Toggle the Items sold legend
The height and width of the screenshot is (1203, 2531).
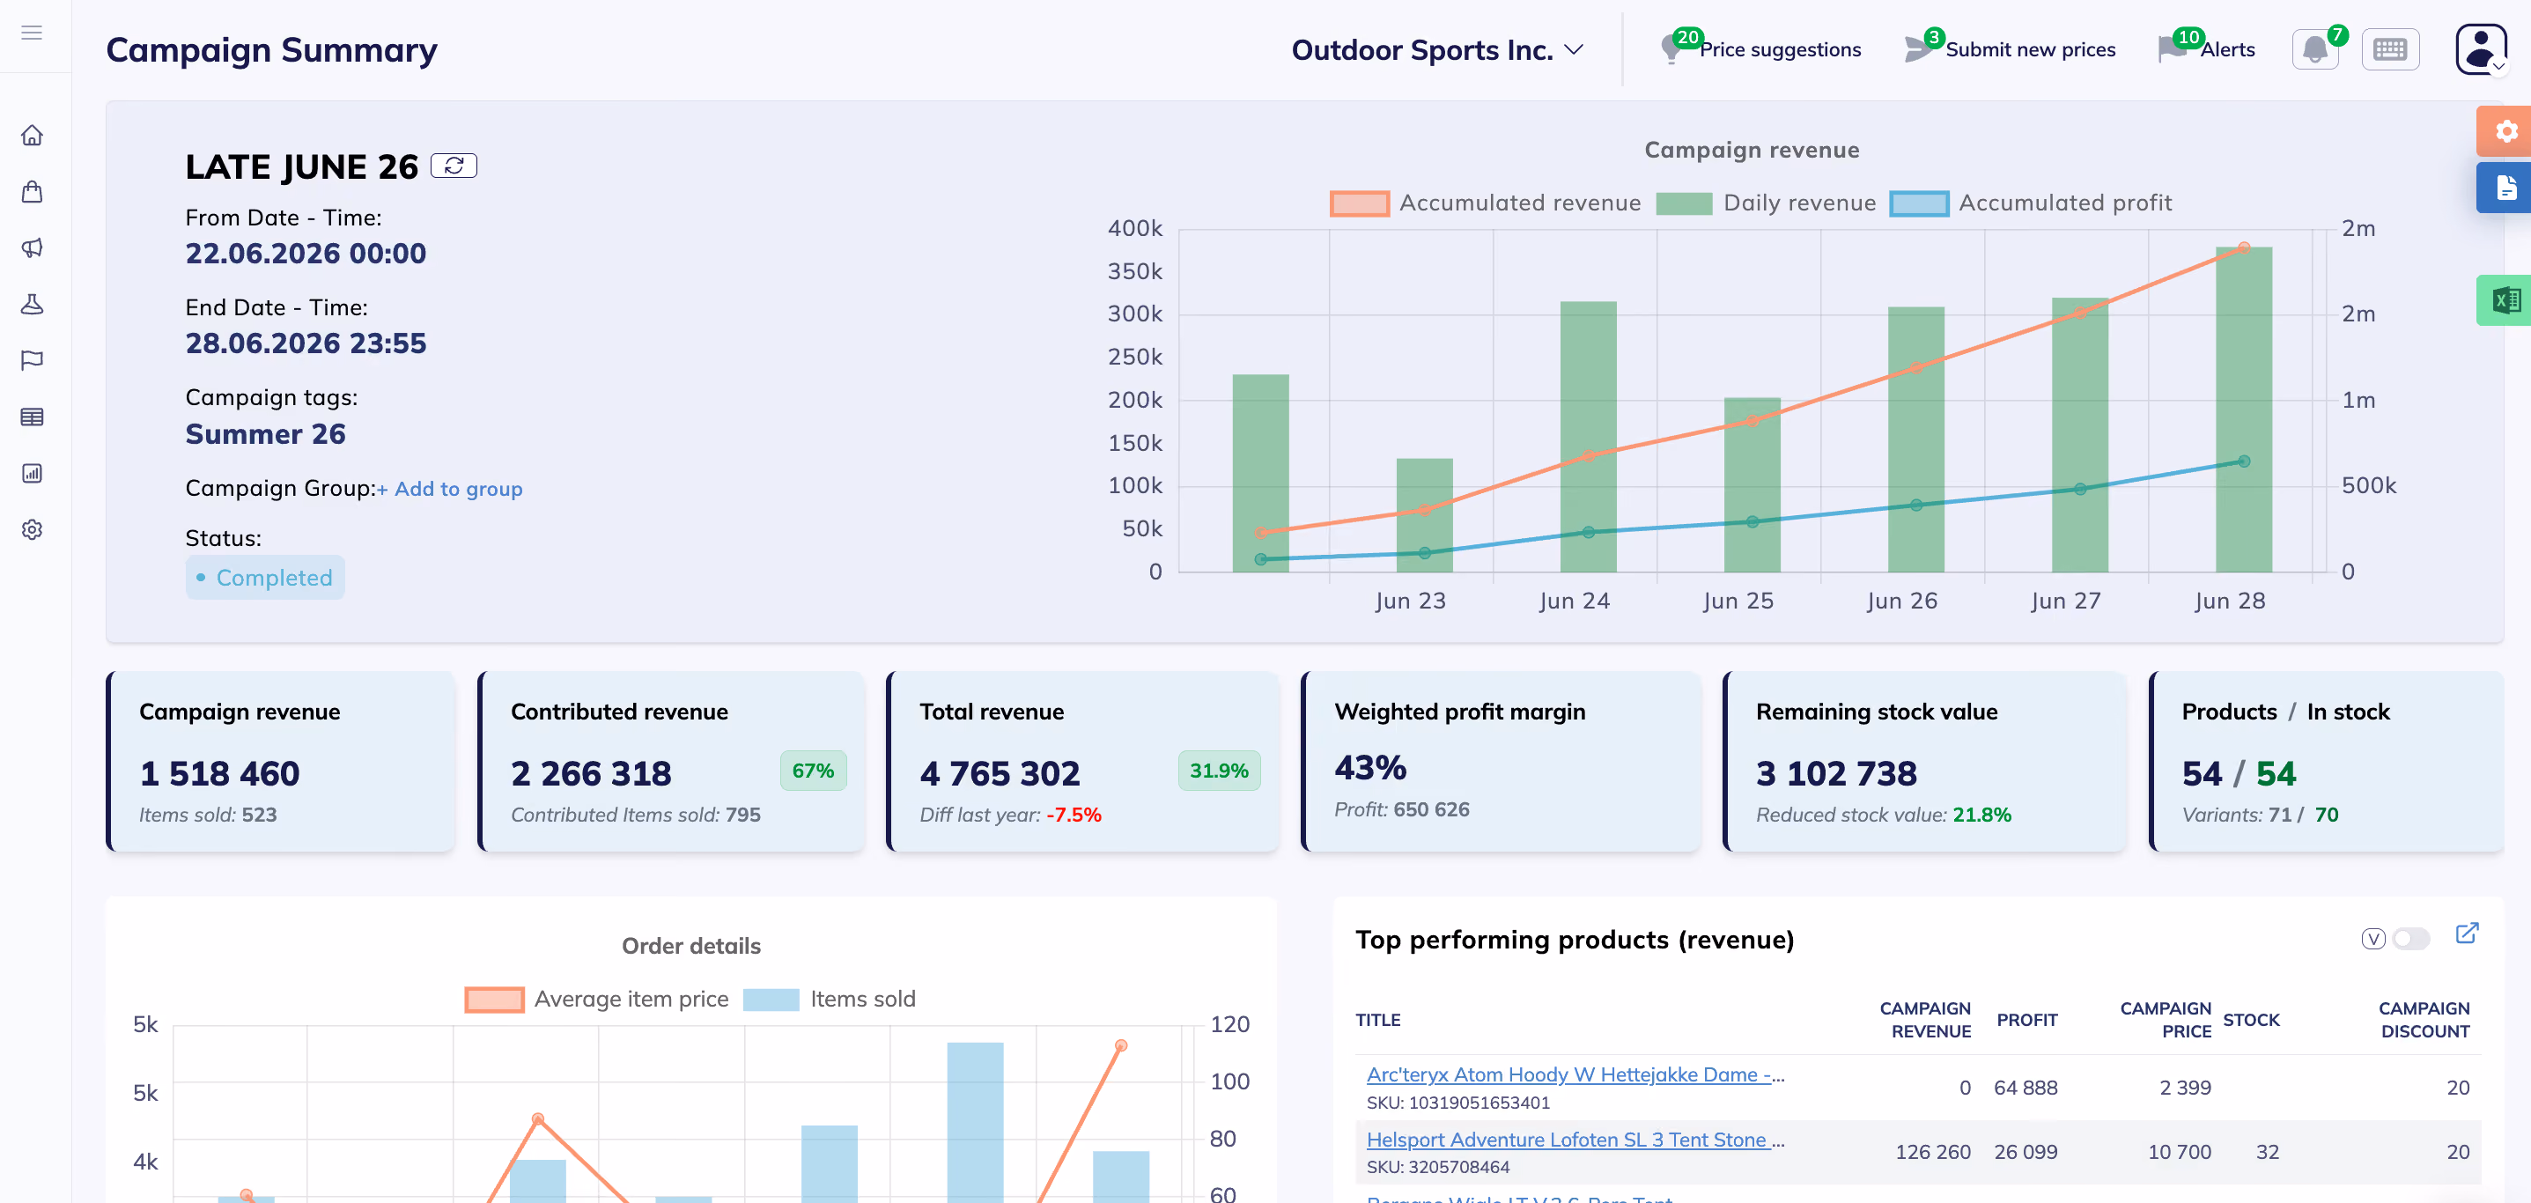[x=830, y=999]
